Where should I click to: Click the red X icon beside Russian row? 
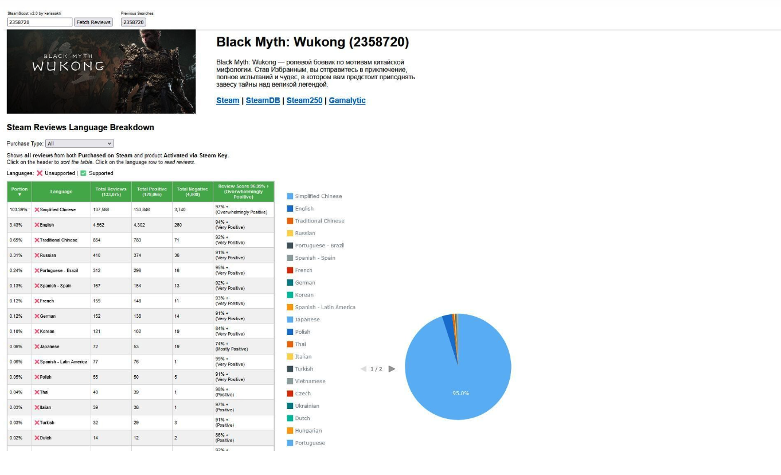pos(37,255)
